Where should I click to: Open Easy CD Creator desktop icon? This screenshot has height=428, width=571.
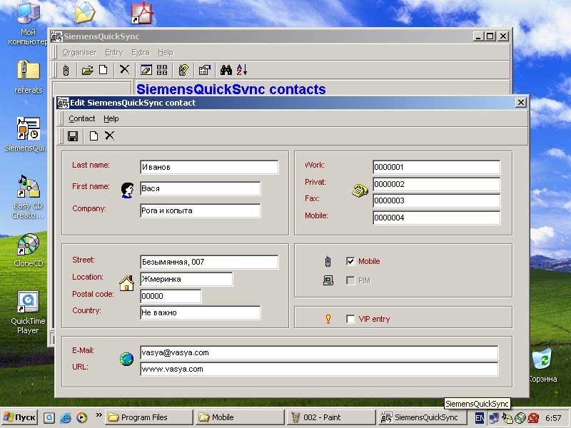28,197
